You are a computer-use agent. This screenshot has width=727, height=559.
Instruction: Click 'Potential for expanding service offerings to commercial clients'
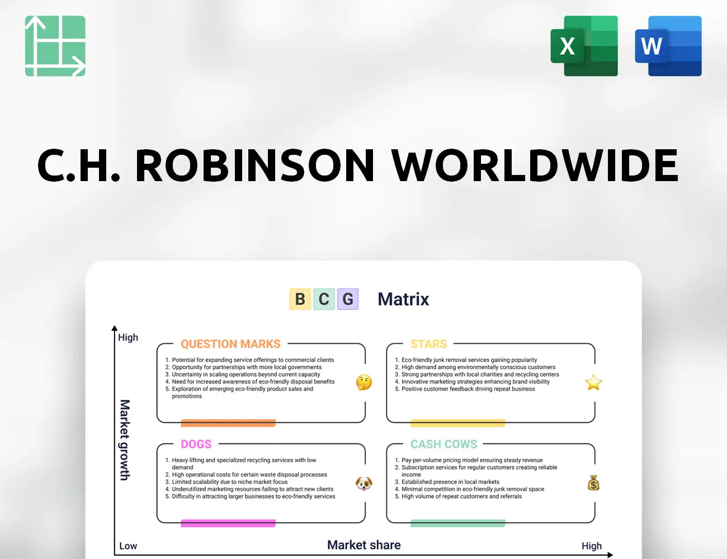[253, 360]
